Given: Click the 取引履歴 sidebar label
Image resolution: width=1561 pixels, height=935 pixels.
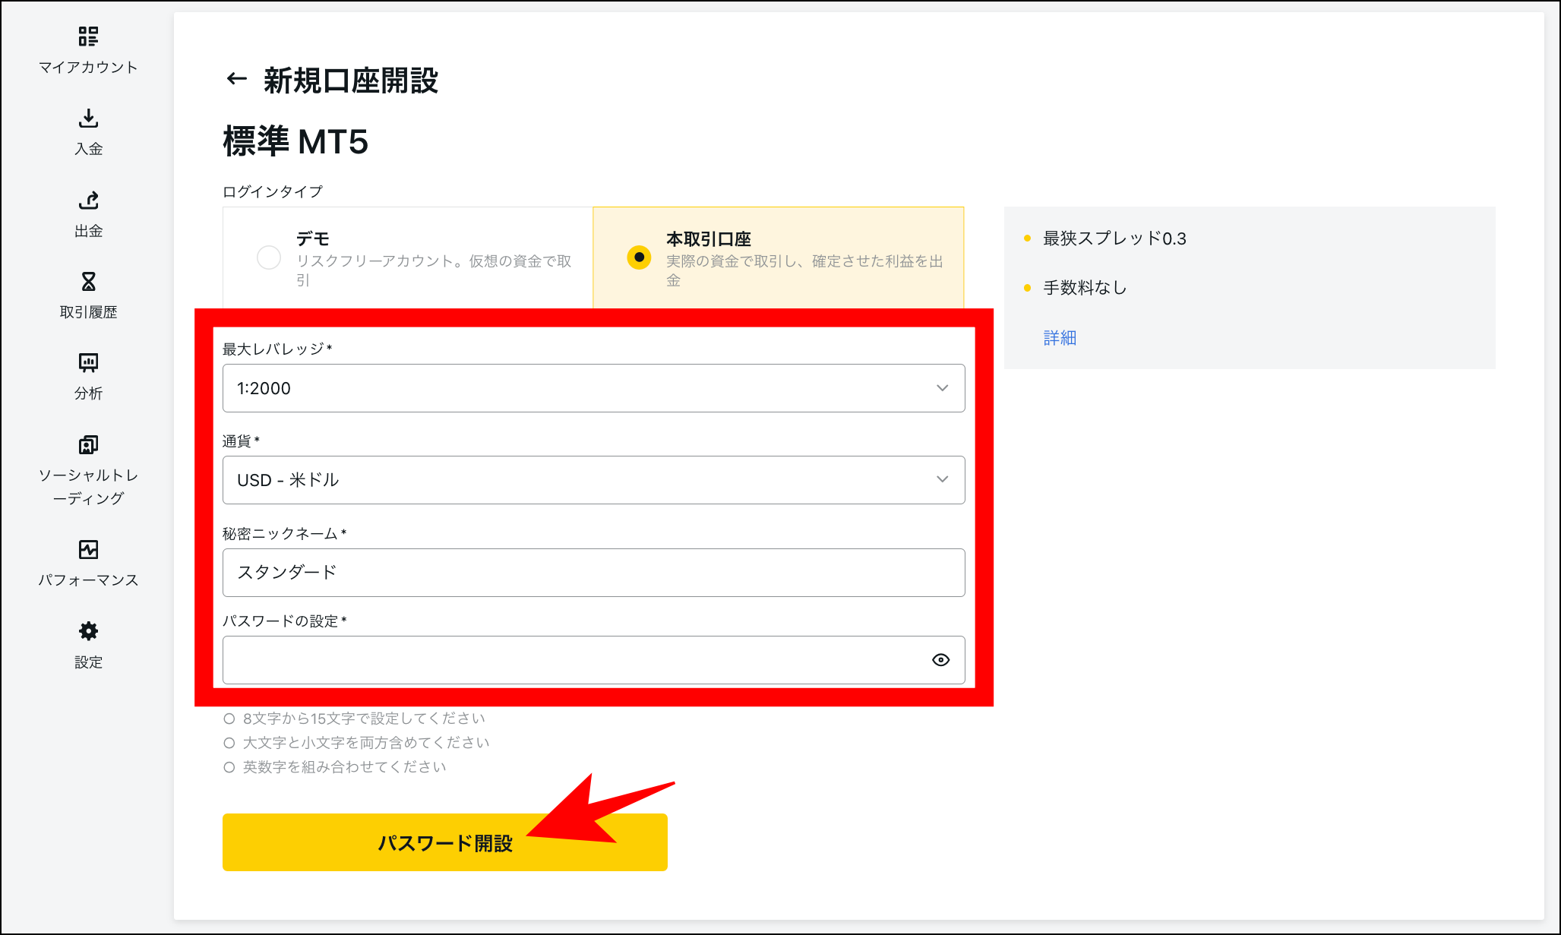Looking at the screenshot, I should (88, 312).
